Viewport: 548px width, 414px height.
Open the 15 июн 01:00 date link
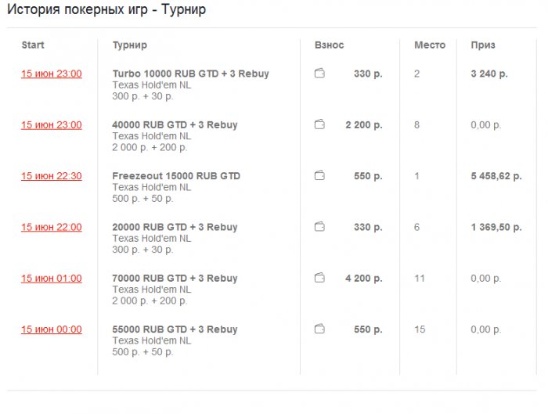(x=52, y=278)
